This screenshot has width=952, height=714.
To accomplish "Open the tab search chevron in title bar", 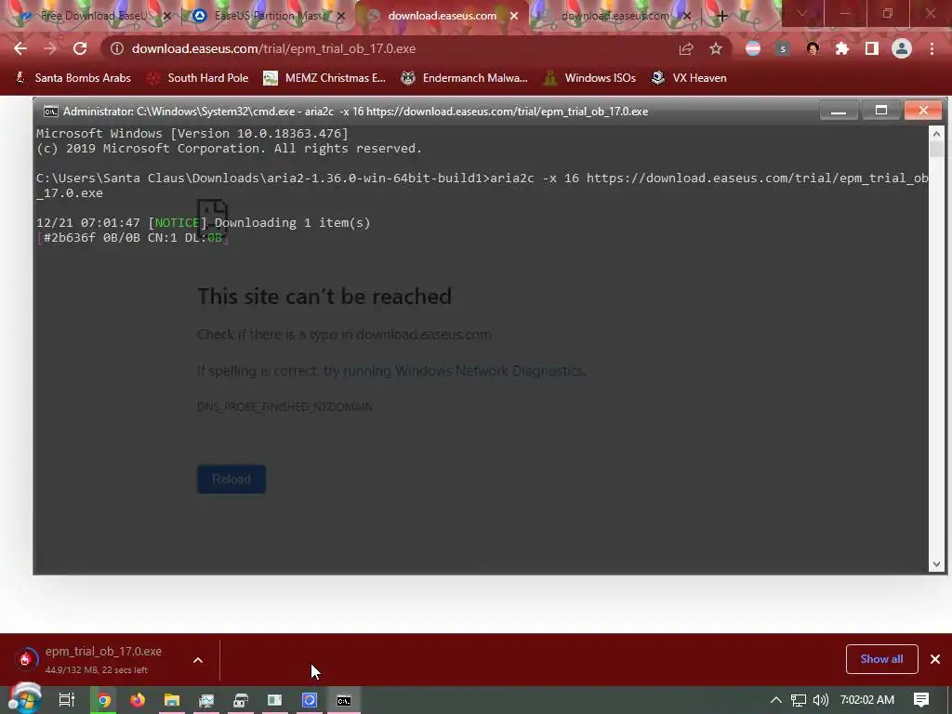I will [x=802, y=13].
